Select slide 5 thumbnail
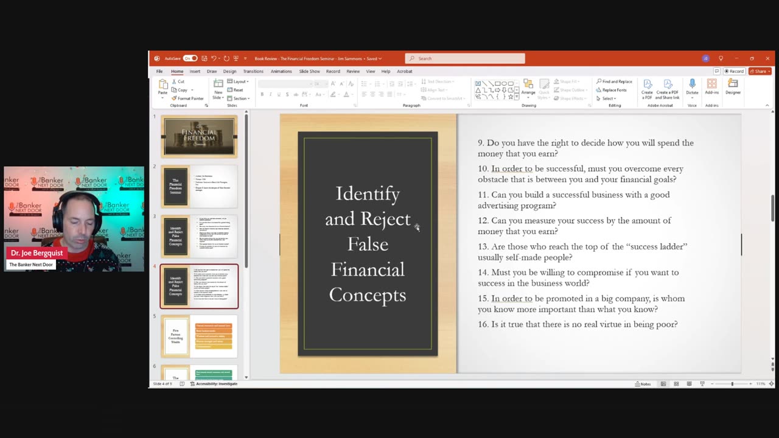Viewport: 779px width, 438px height. tap(199, 336)
